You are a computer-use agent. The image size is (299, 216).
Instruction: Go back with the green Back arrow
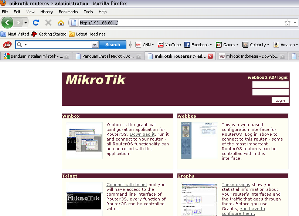tap(7, 23)
